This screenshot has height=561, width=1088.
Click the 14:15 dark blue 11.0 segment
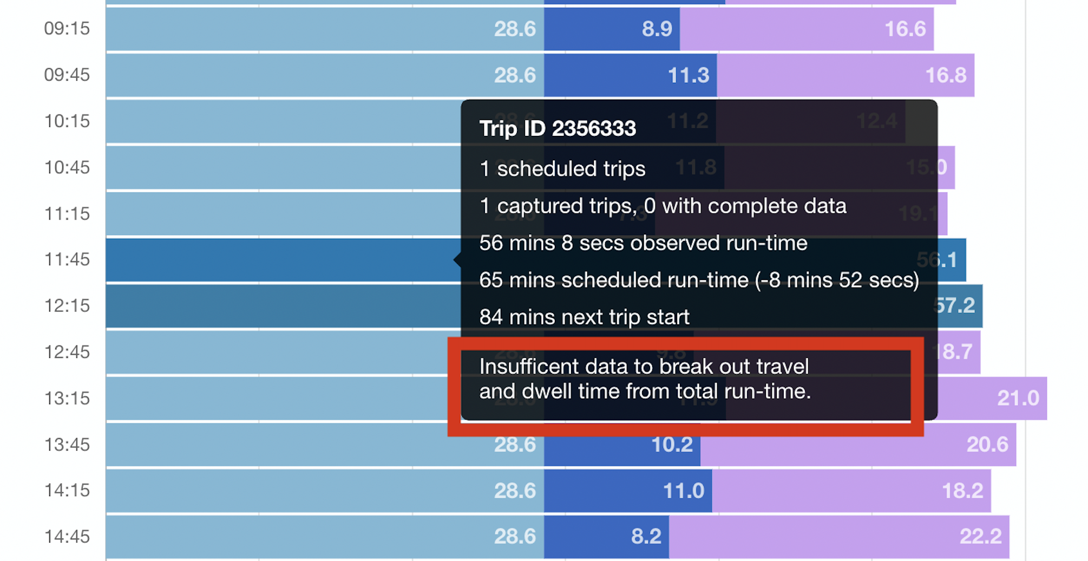point(628,491)
